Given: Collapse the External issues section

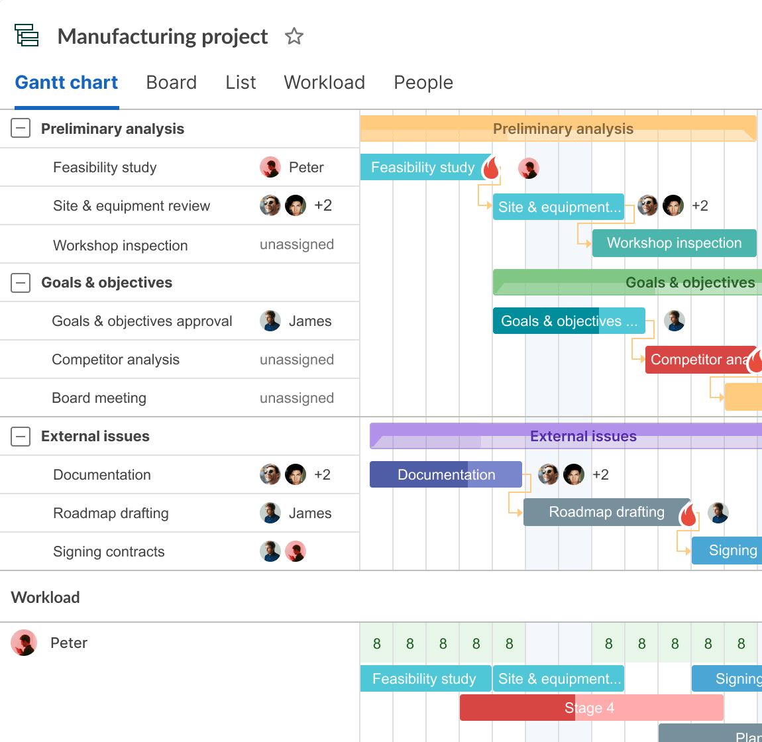Looking at the screenshot, I should (21, 436).
